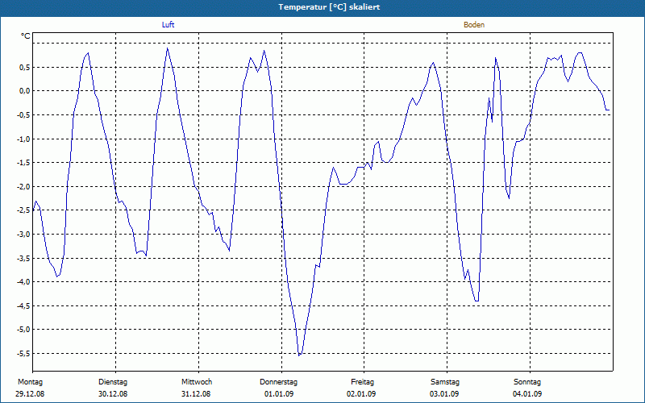
Task: Click the date 04.01.09
Action: 527,394
